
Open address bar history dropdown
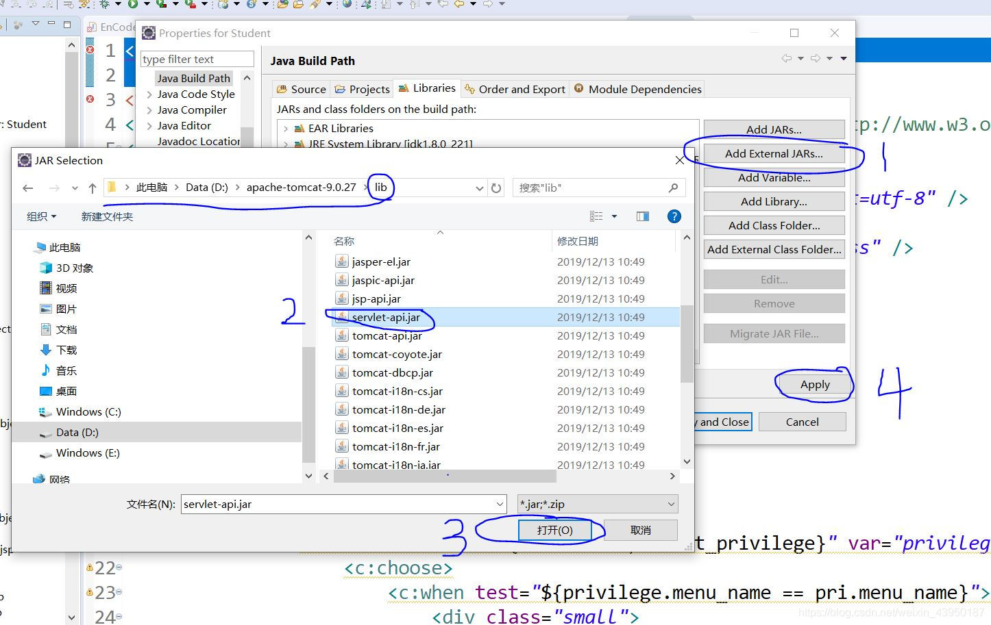(479, 188)
